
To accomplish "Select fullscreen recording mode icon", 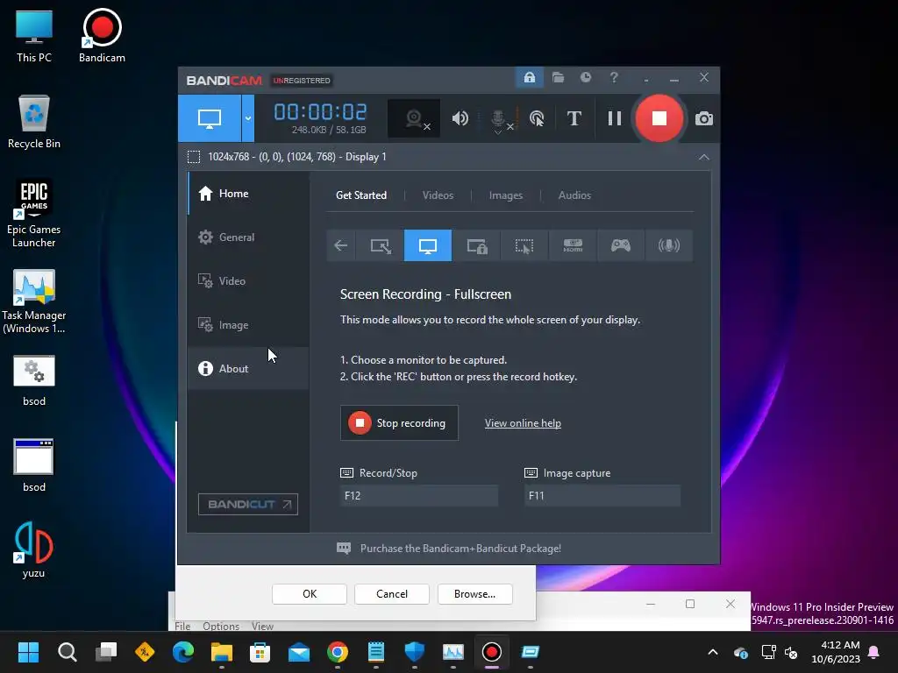I will point(428,245).
